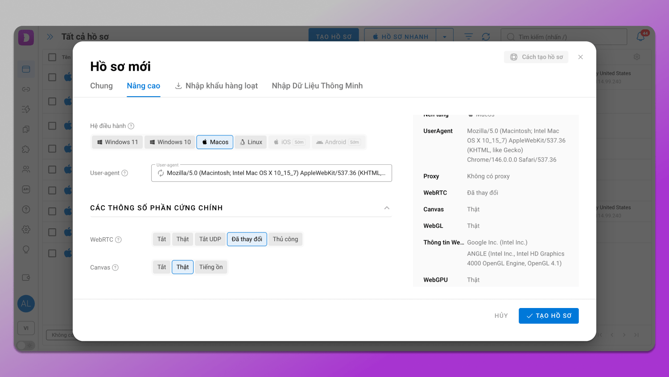
Task: Click the help icon beside Canvas label
Action: tap(115, 268)
